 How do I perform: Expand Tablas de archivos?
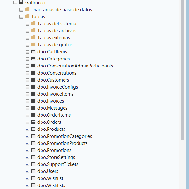[27, 31]
